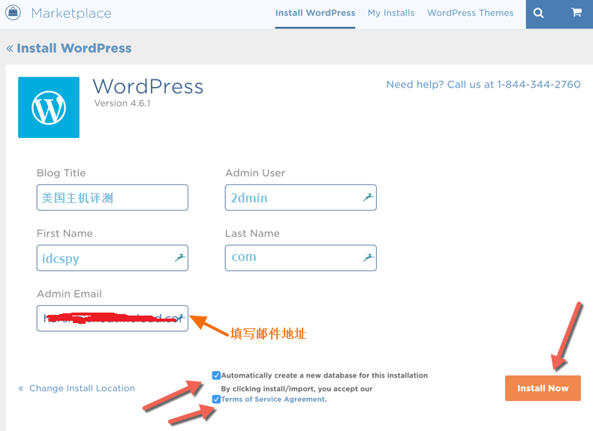Open the search magnifier icon
The image size is (593, 431).
click(x=538, y=13)
